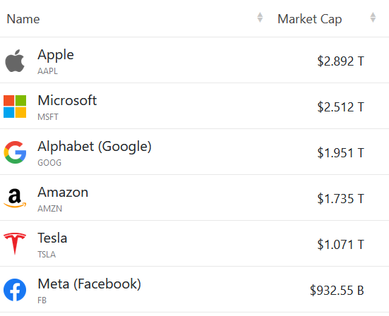Image resolution: width=389 pixels, height=316 pixels.
Task: Open the Meta (Facebook) company link
Action: point(90,284)
